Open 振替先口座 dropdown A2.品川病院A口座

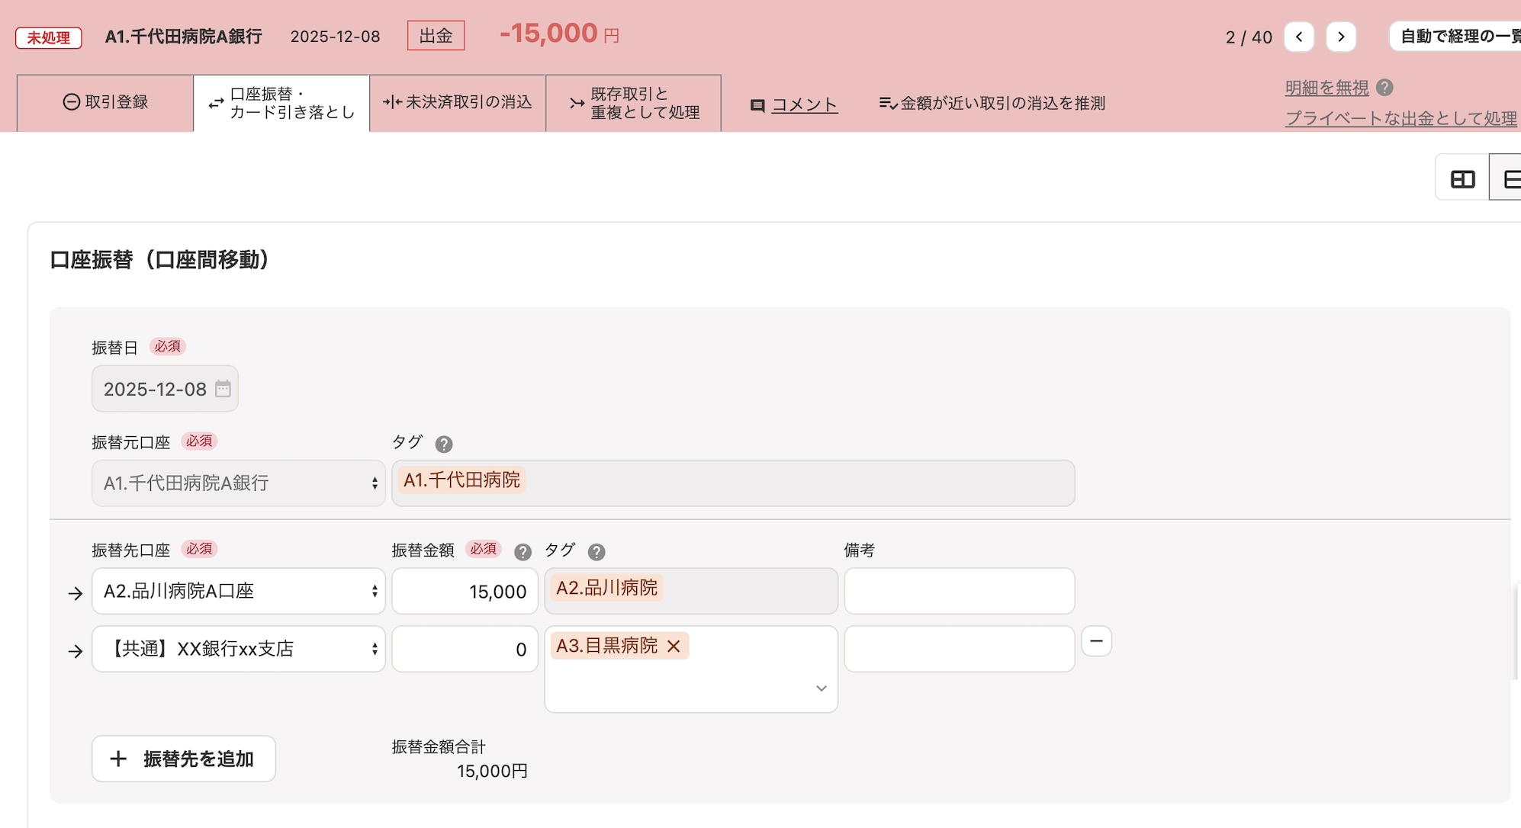pos(239,591)
